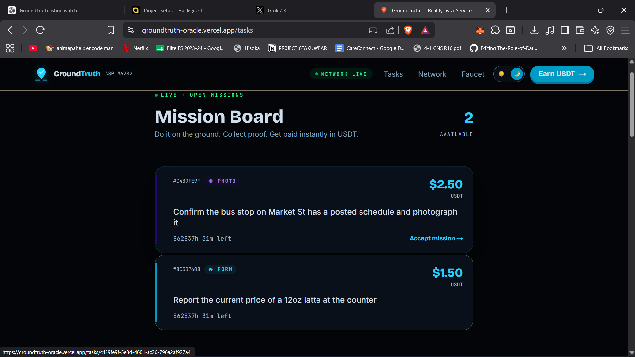Toggle the moon dark-mode switch

tap(517, 74)
